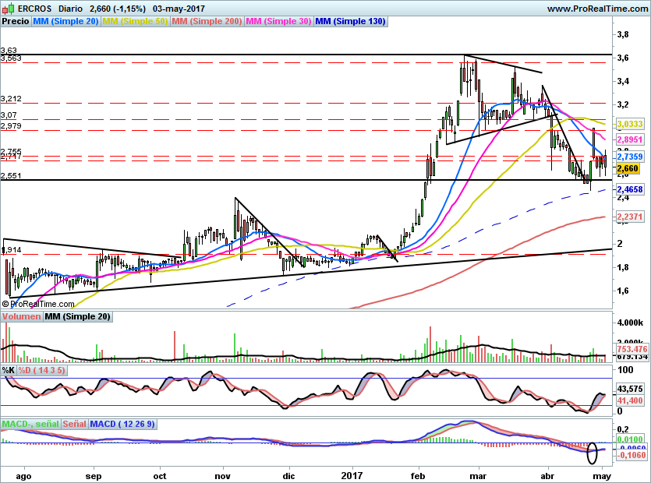Click the 3,0333 moving average value tag
The image size is (651, 483).
pyautogui.click(x=629, y=124)
